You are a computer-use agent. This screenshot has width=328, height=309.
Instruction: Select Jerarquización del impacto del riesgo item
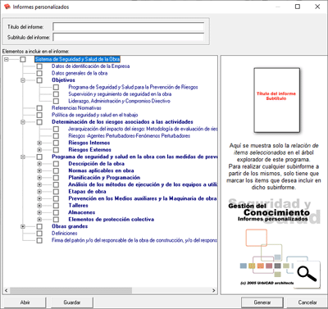pyautogui.click(x=143, y=129)
